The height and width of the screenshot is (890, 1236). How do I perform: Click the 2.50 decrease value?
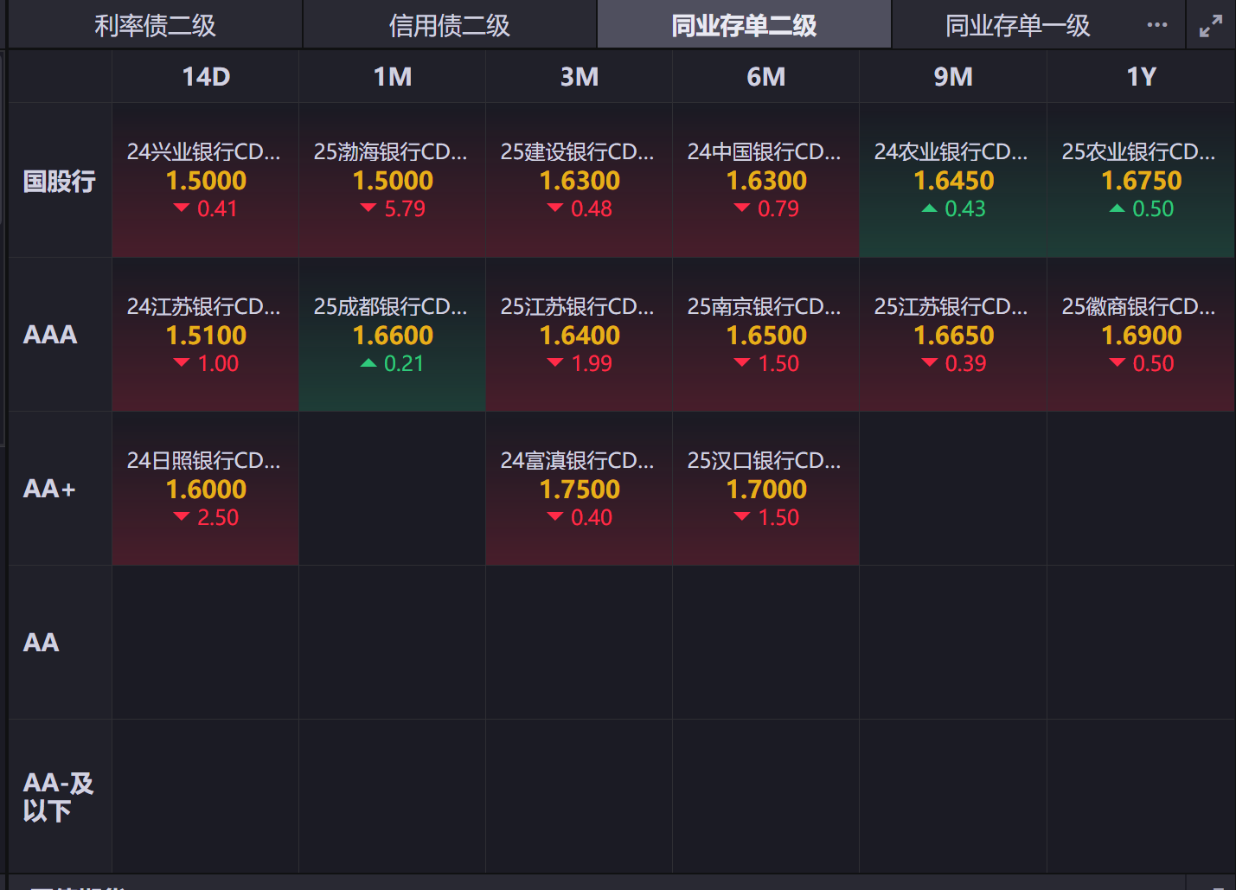(218, 517)
